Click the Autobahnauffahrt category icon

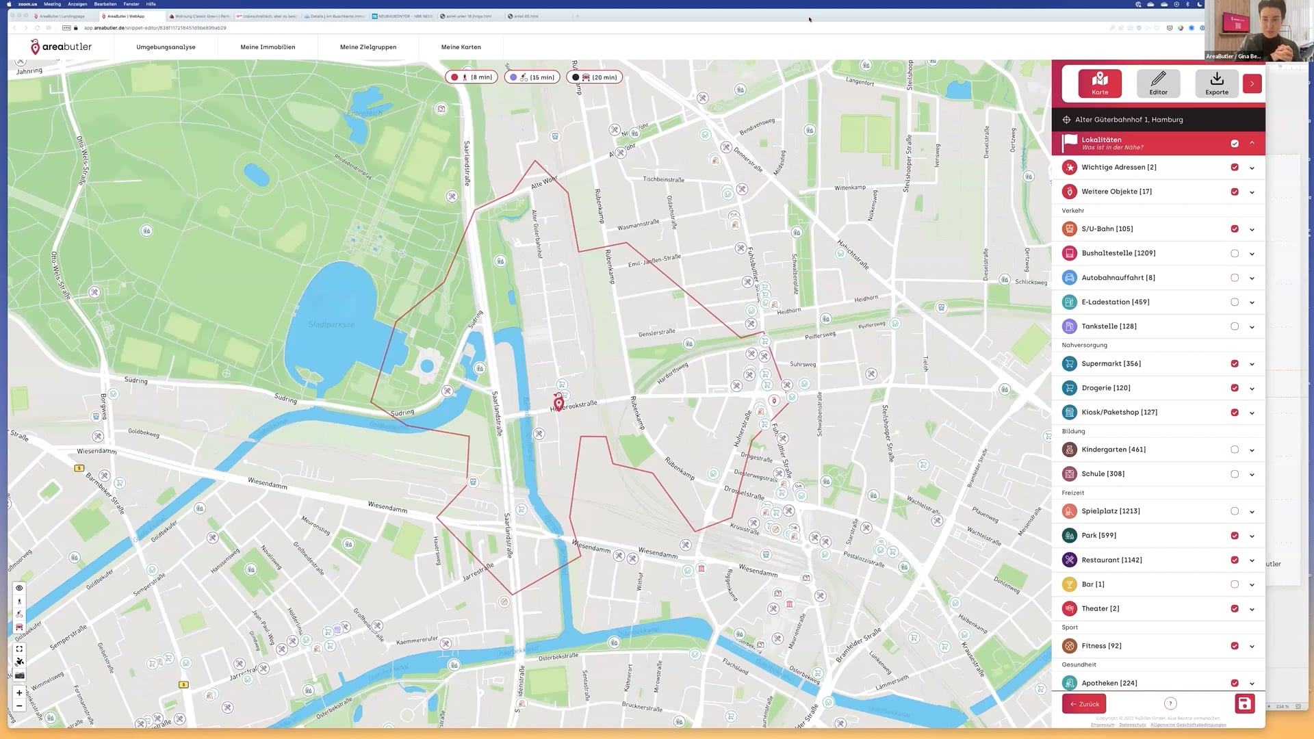click(1069, 278)
